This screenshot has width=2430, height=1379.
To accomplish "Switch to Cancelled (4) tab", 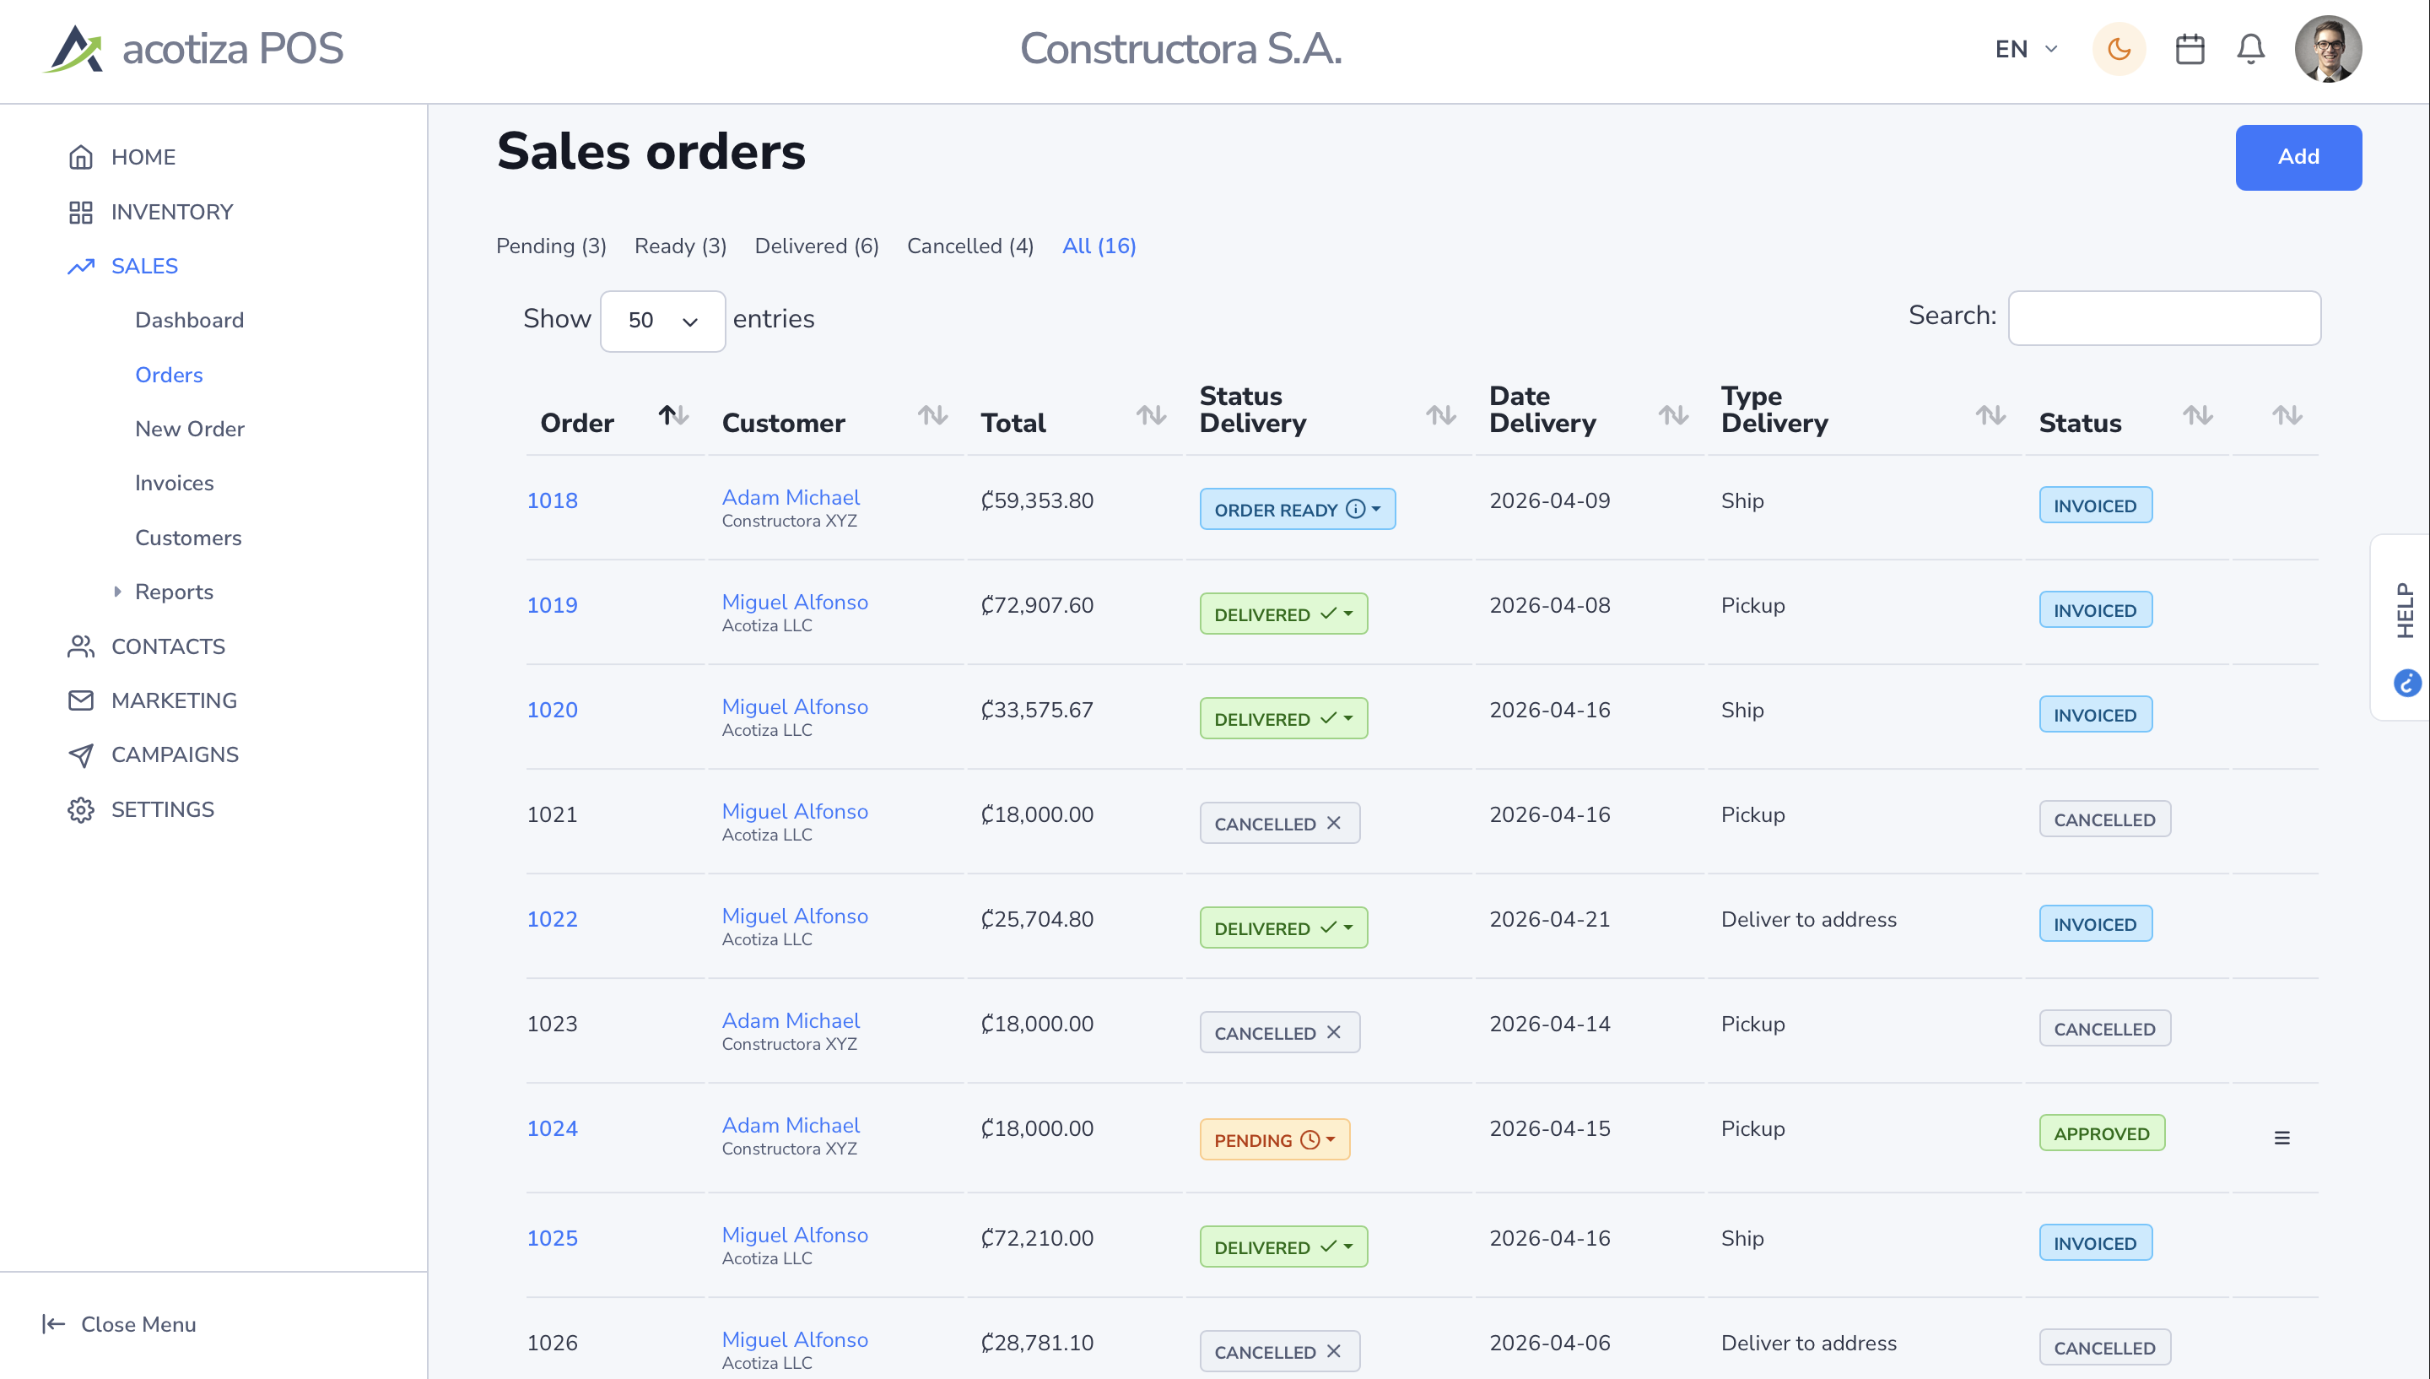I will click(x=969, y=246).
